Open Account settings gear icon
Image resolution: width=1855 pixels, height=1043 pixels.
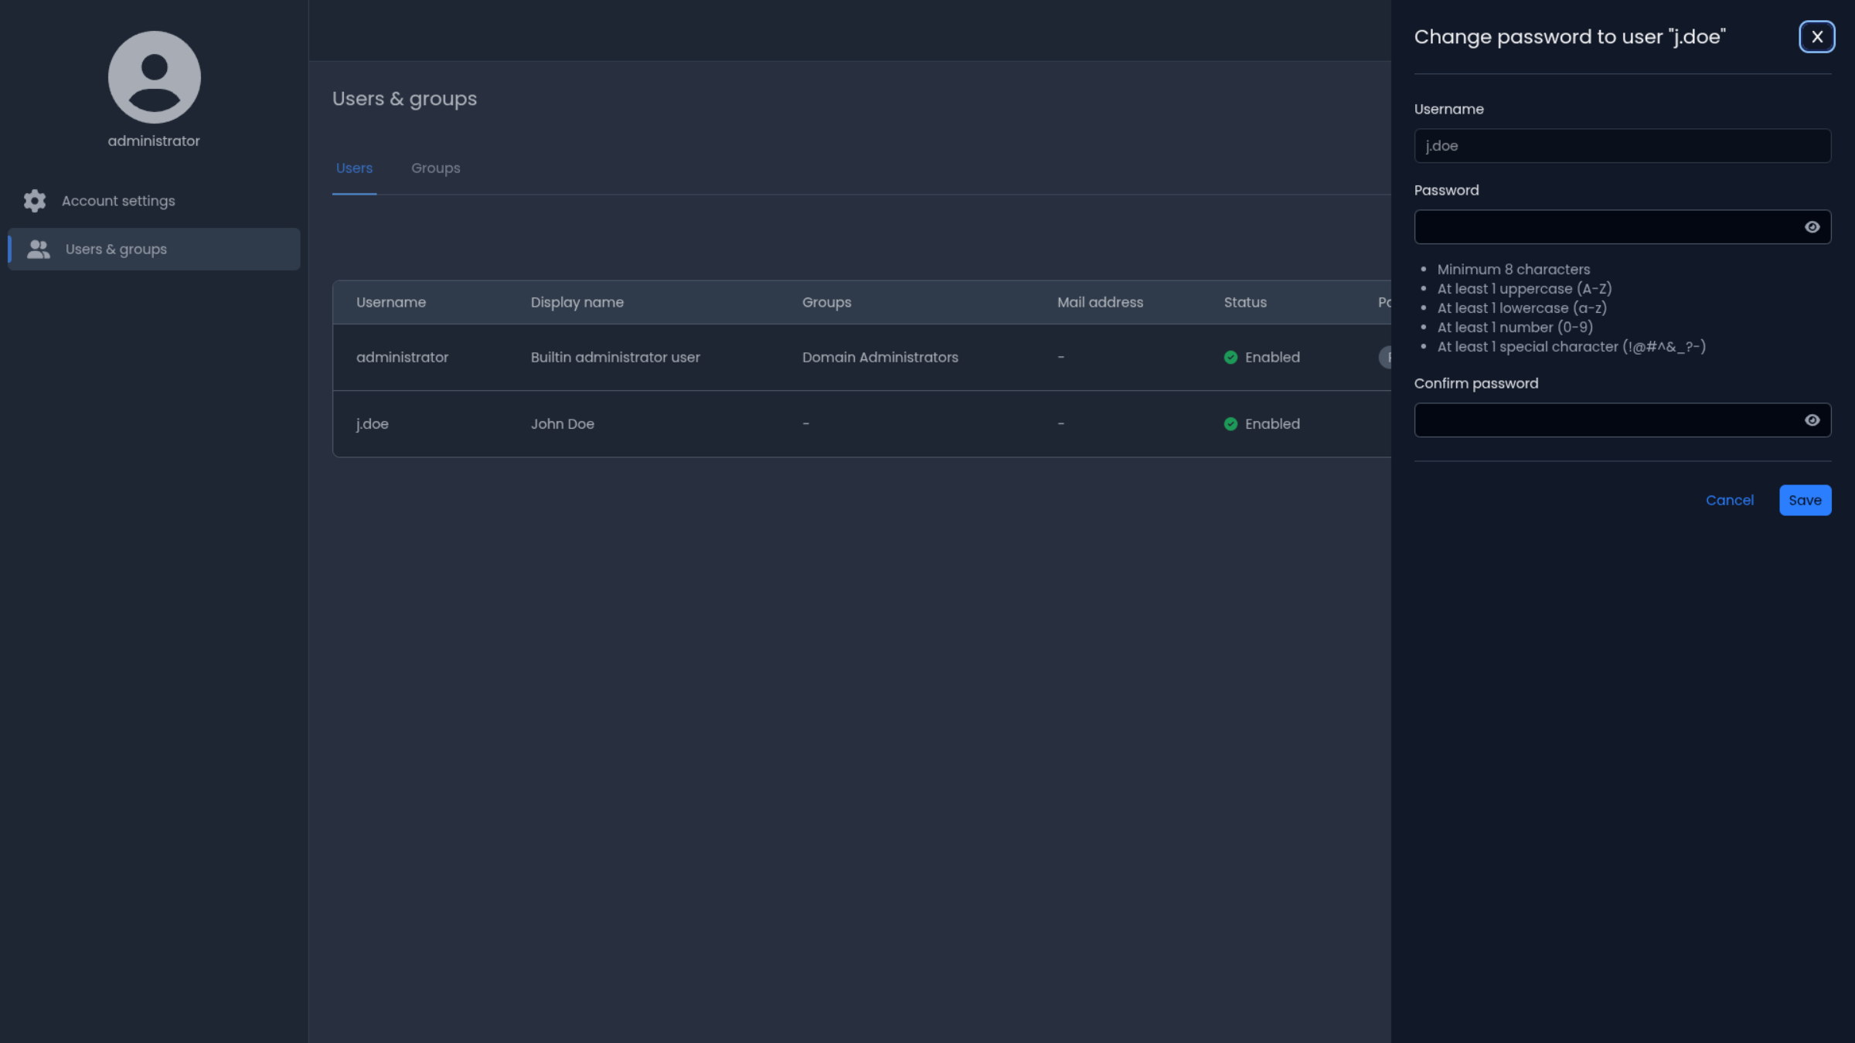(35, 201)
